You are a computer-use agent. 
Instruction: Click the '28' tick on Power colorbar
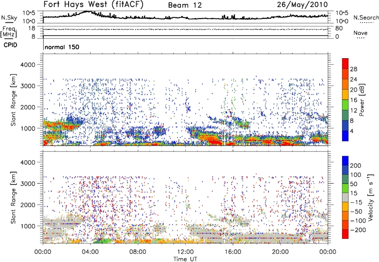coord(353,69)
